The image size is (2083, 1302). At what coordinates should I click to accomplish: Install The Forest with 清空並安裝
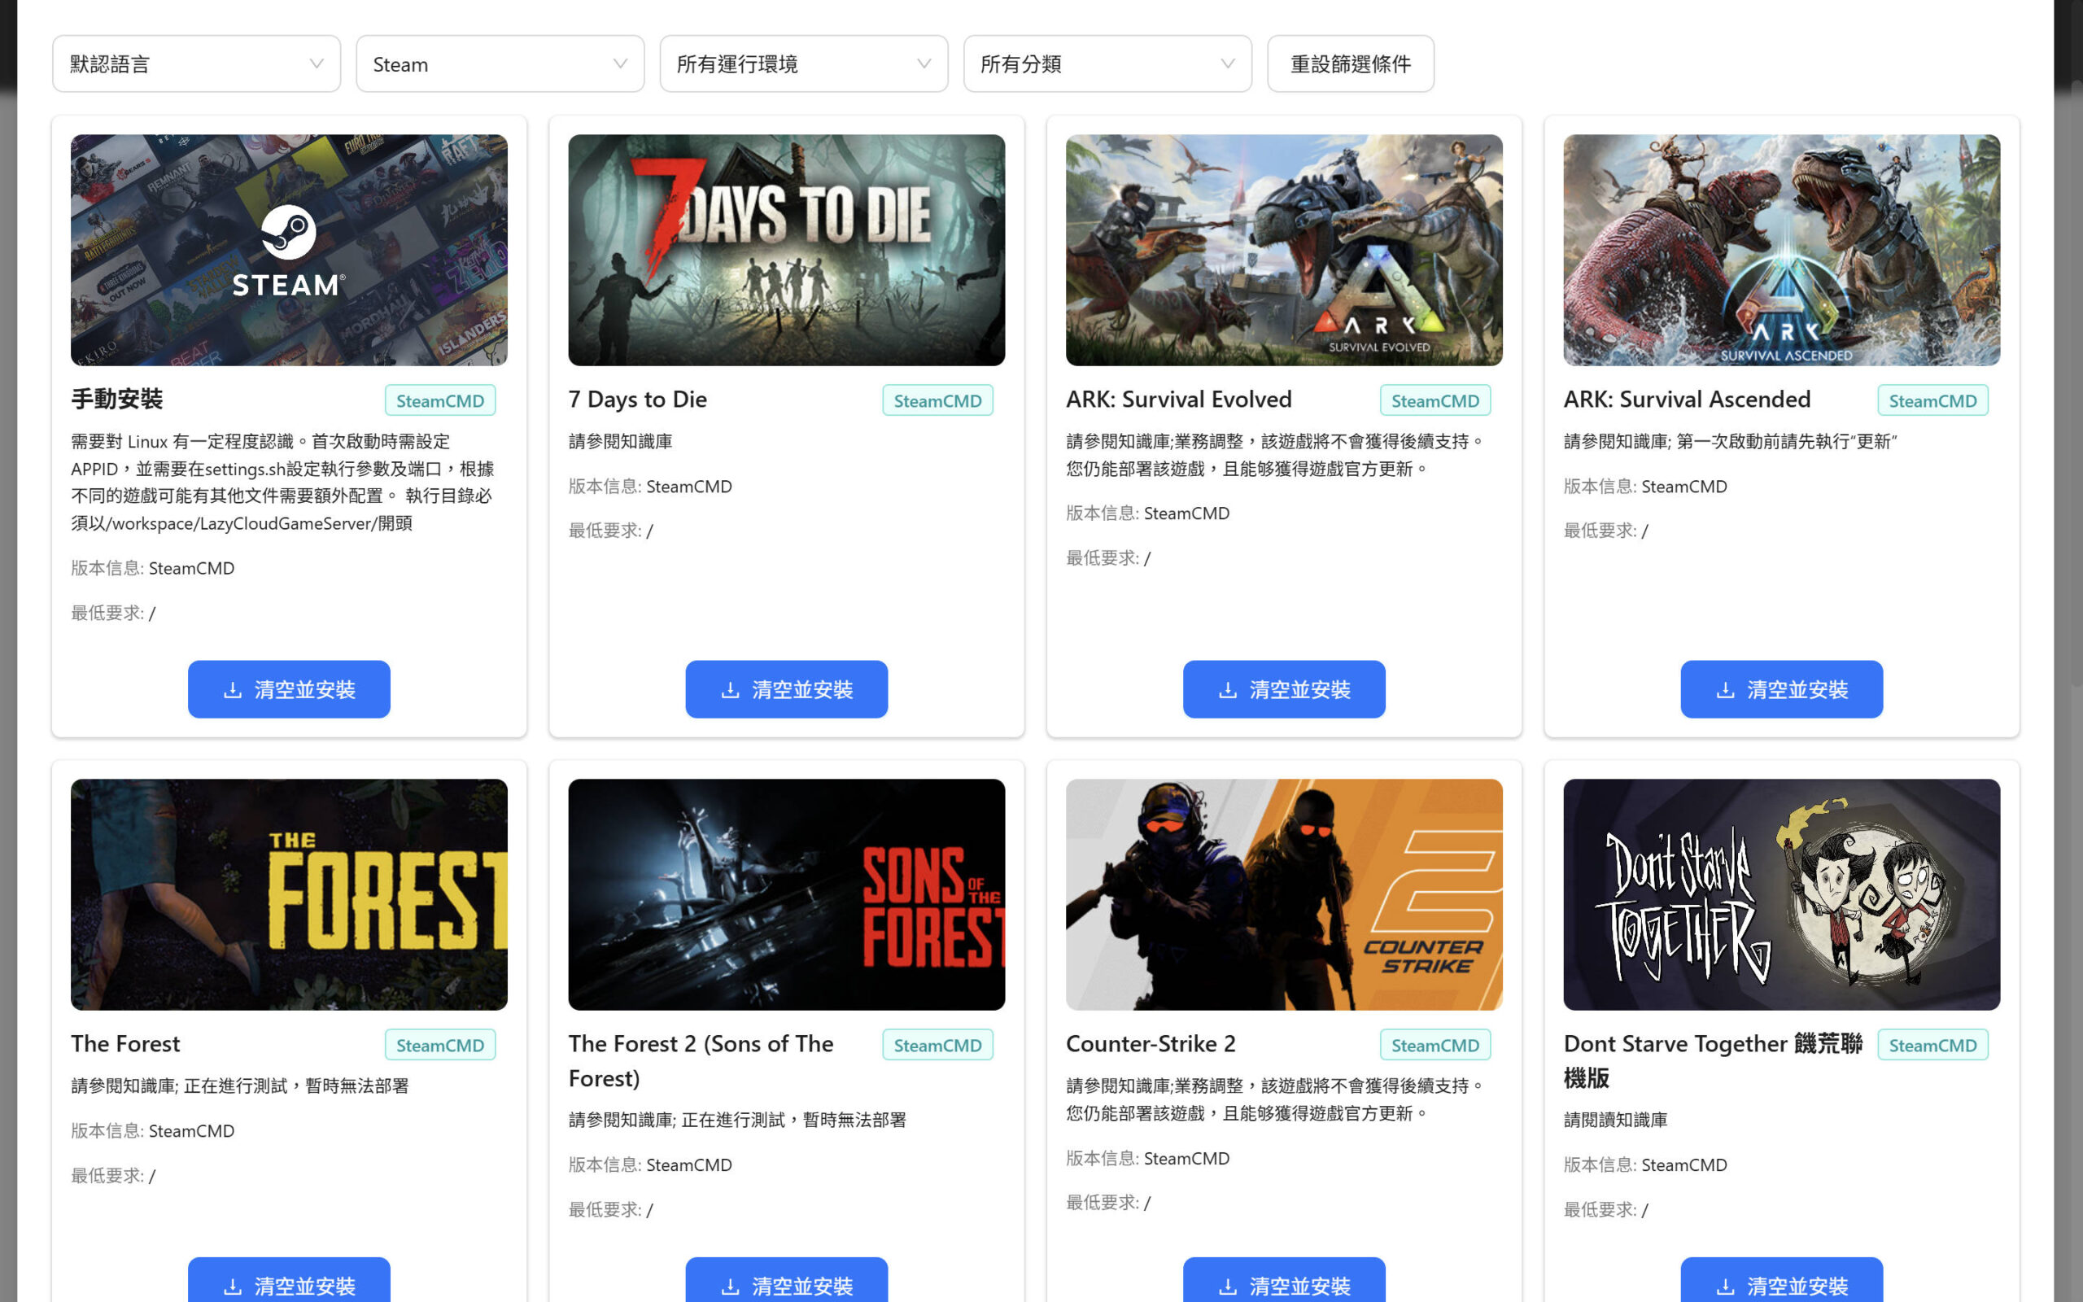(x=288, y=1284)
